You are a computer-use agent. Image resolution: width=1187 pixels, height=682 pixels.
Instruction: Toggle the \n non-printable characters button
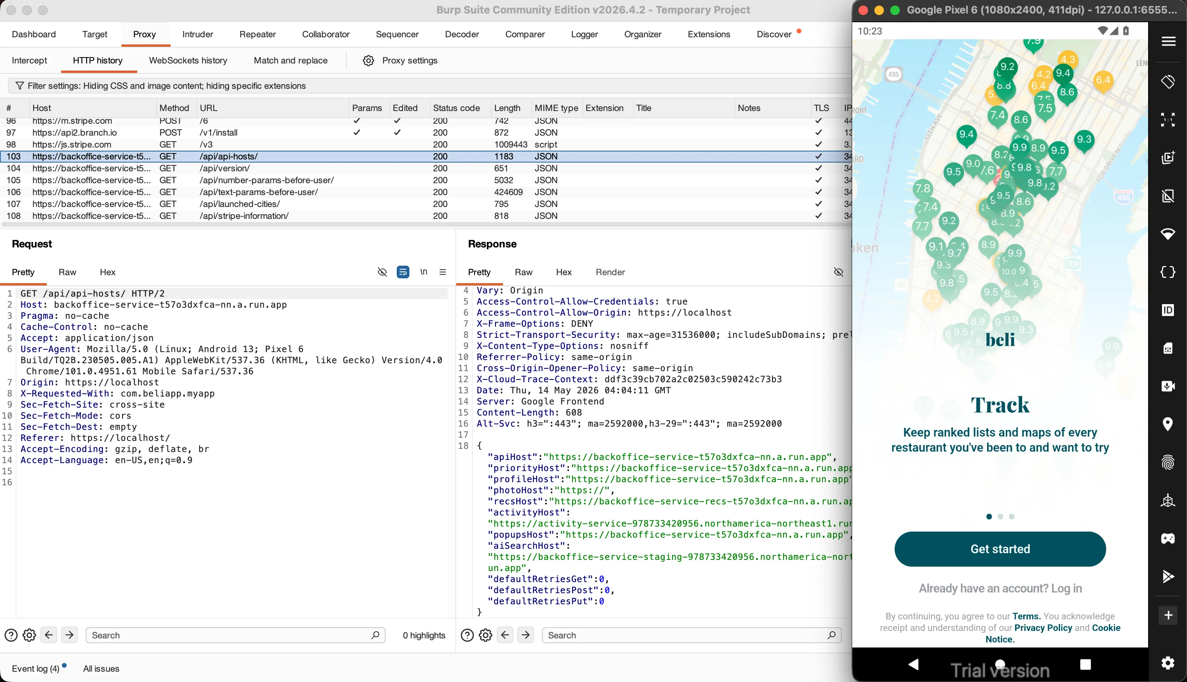(424, 272)
